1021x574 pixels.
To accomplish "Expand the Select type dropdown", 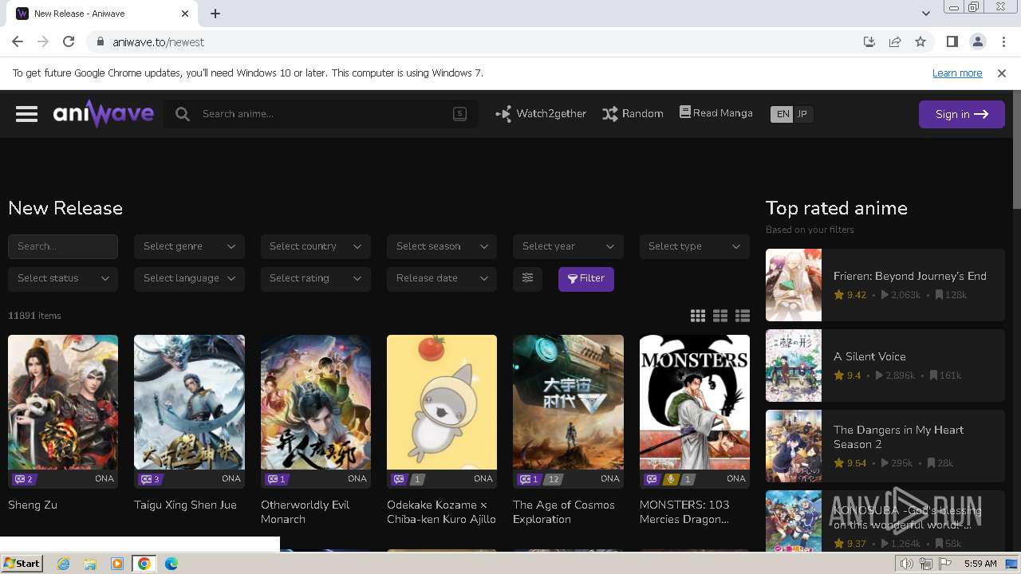I will [x=694, y=246].
